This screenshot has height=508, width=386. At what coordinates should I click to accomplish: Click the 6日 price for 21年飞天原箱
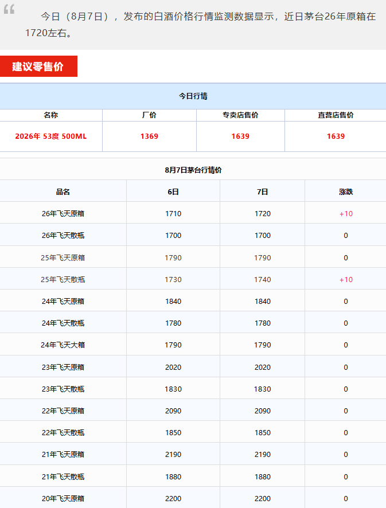[x=173, y=455]
